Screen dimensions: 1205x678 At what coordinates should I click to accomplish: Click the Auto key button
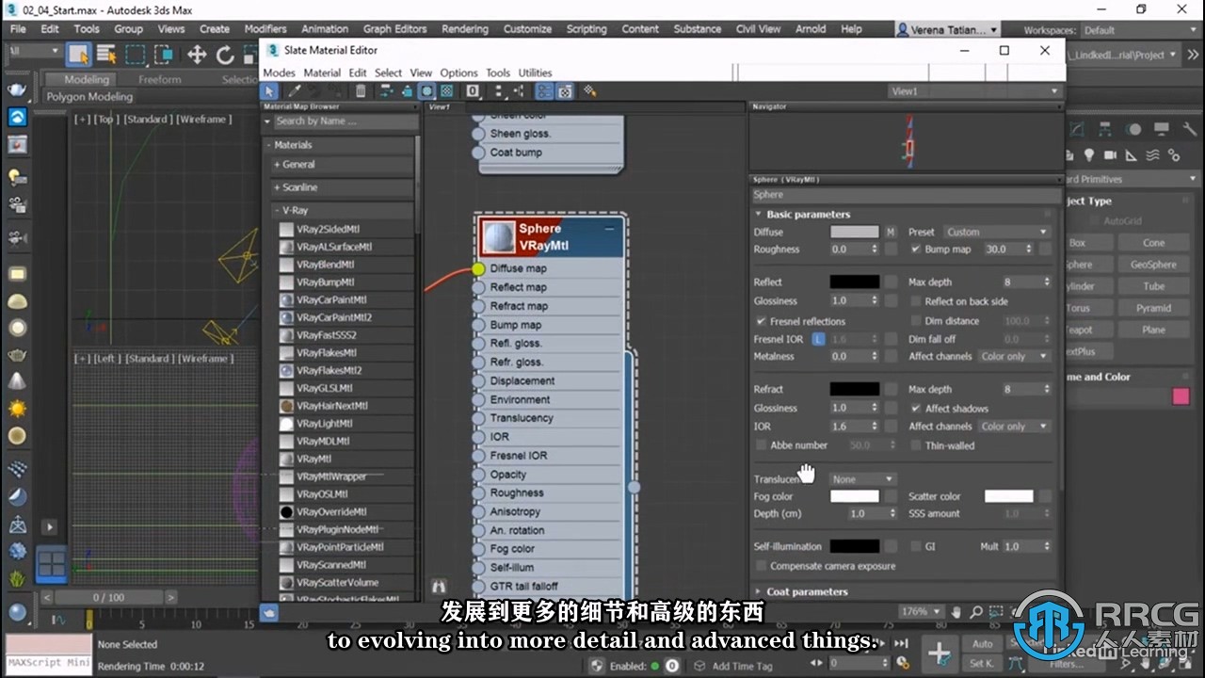[983, 644]
